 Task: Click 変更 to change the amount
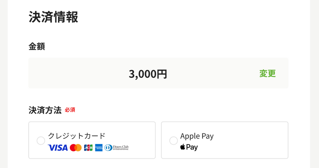[x=267, y=73]
